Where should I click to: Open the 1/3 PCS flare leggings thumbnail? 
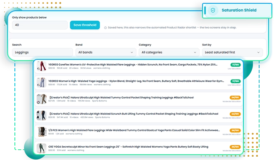(x=42, y=132)
